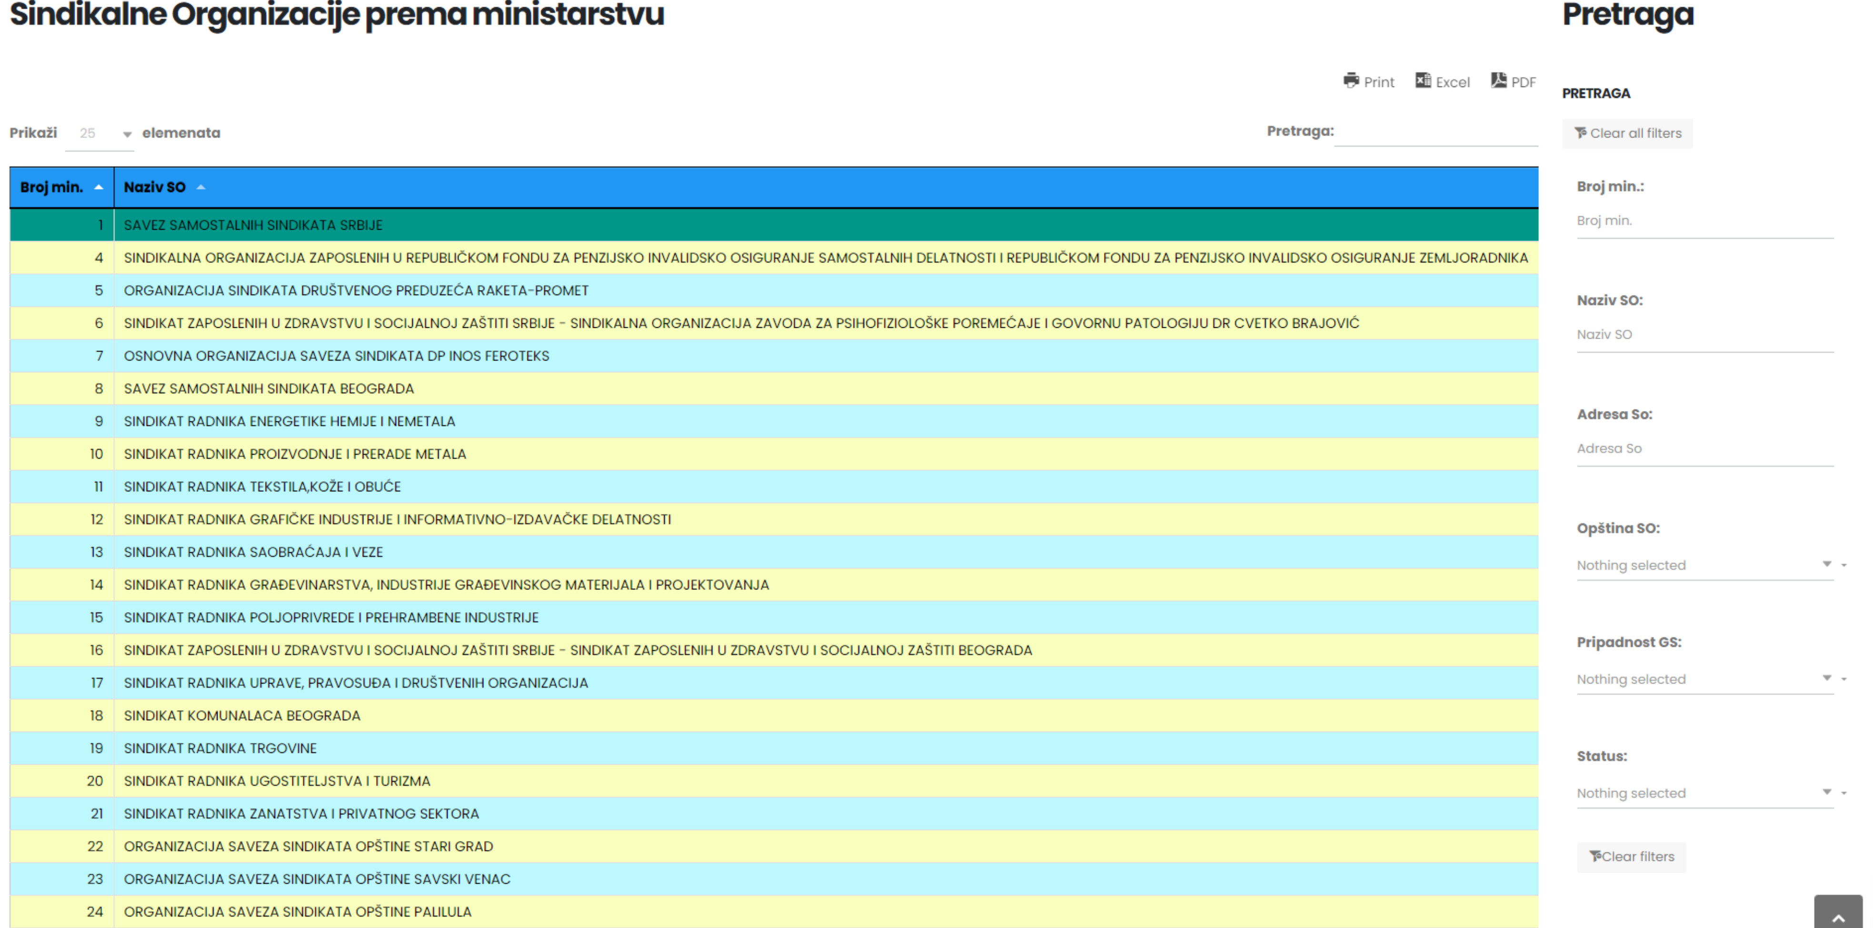Click filter icon in Clear all filters

click(x=1581, y=133)
